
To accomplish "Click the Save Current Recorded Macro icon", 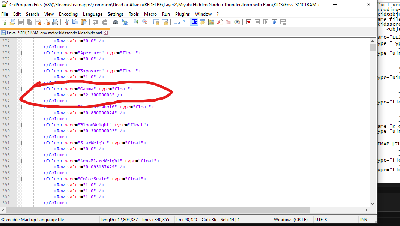I will [x=283, y=22].
